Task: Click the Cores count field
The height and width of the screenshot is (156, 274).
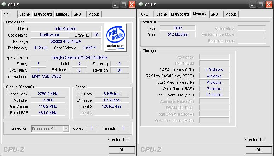Action: (92, 128)
